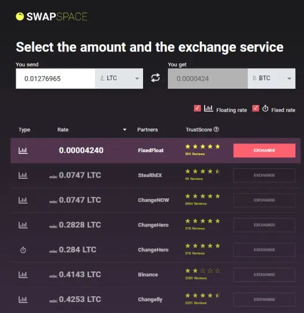The width and height of the screenshot is (304, 313).
Task: Uncheck the Floating rate checkbox
Action: pyautogui.click(x=197, y=108)
